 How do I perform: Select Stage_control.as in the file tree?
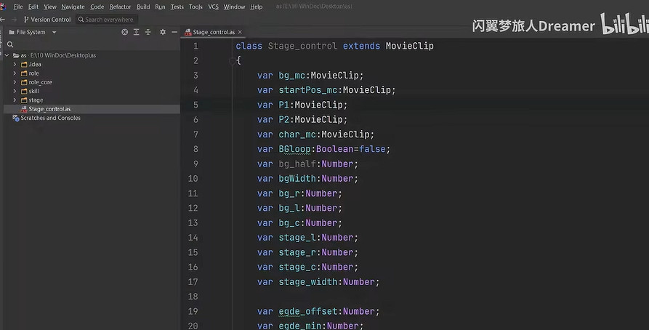click(x=49, y=109)
